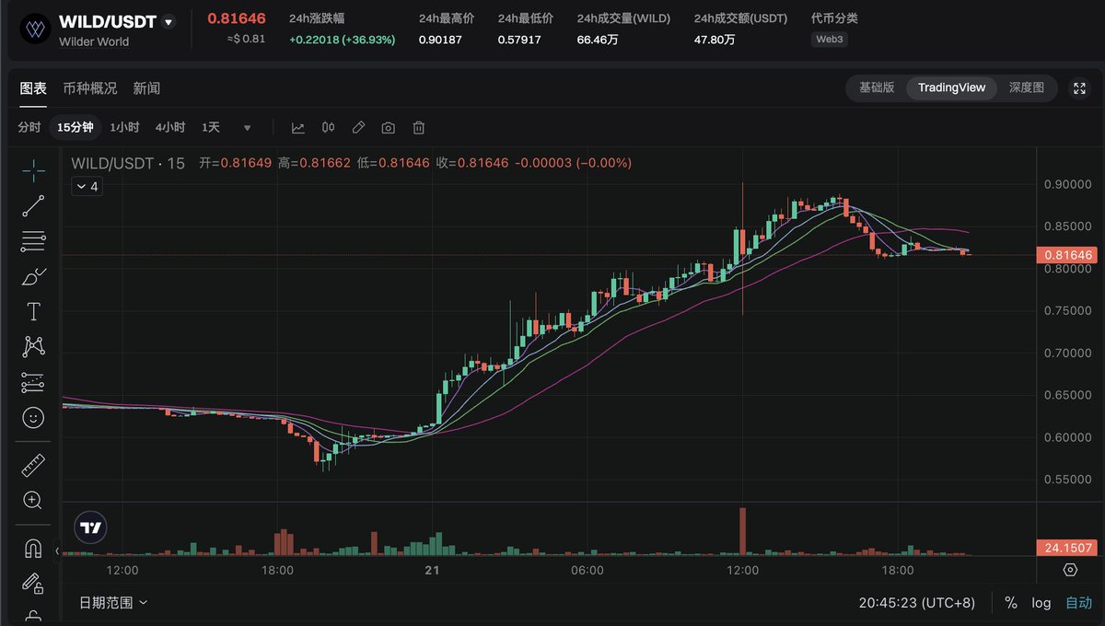Select the brush drawing tool

click(x=33, y=276)
